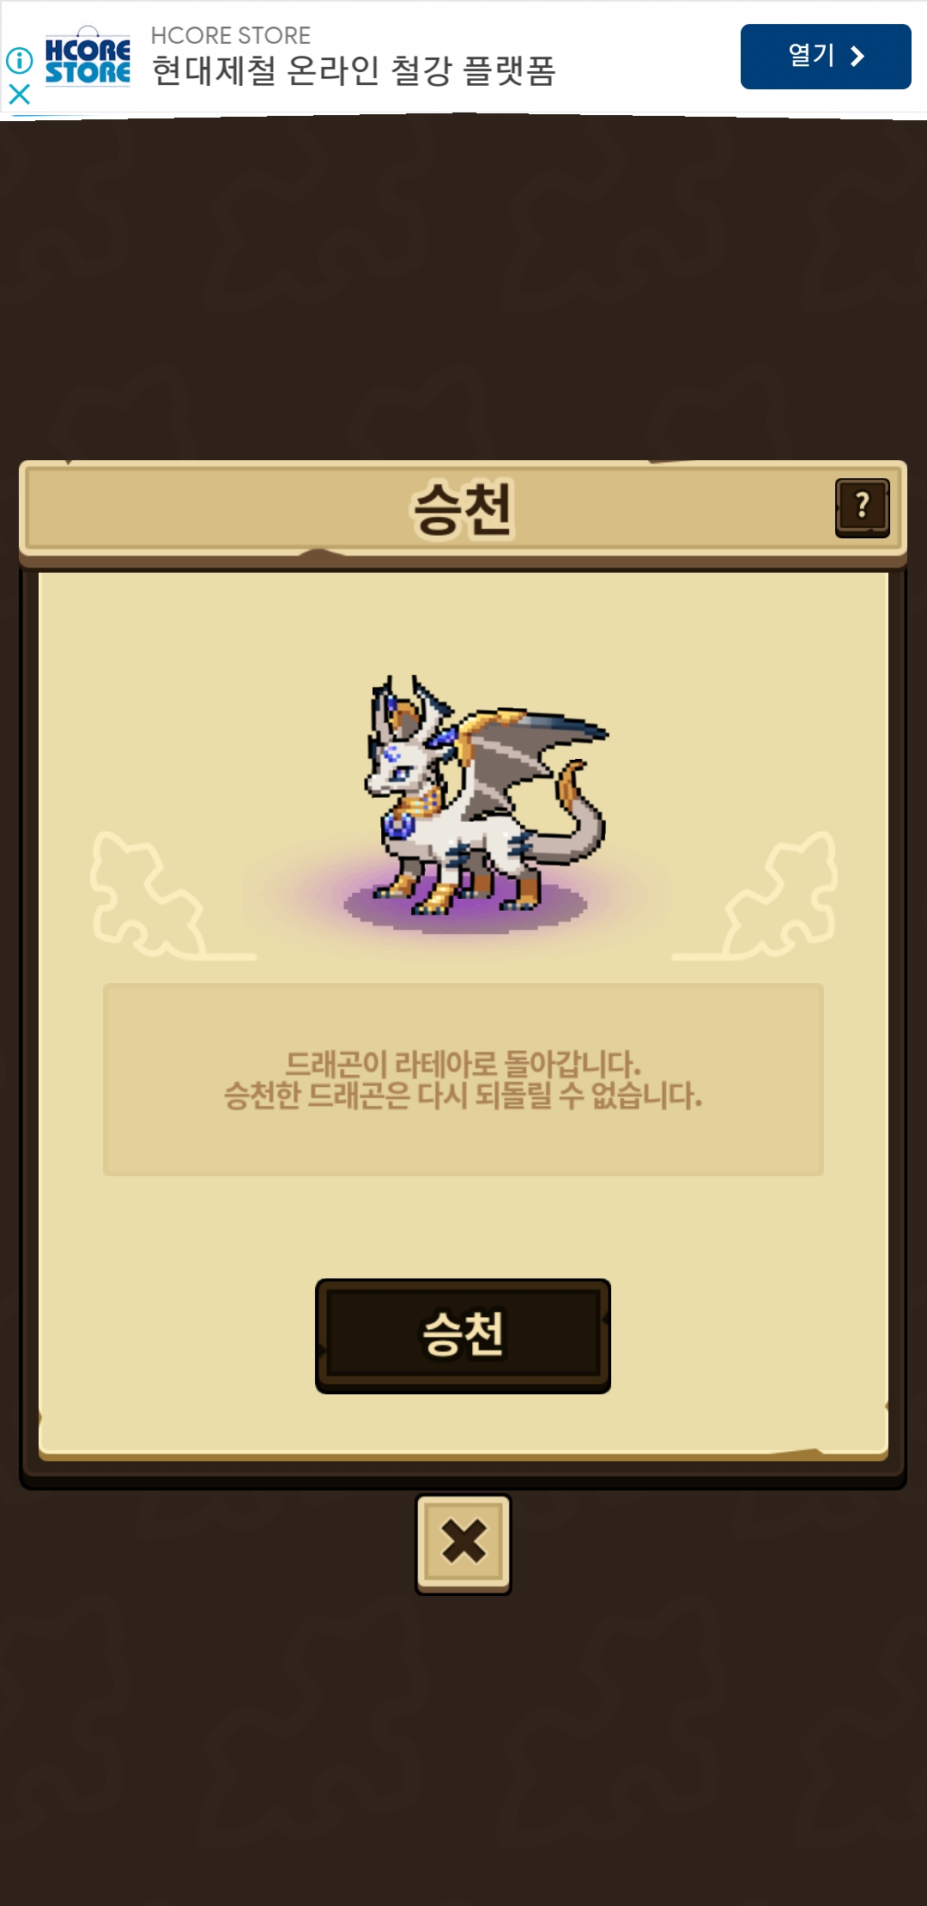Screen dimensions: 927x1906
Task: Click the warning line 승천한 드래곤은 다시 되돌릴 수 없습니다
Action: [x=463, y=1096]
